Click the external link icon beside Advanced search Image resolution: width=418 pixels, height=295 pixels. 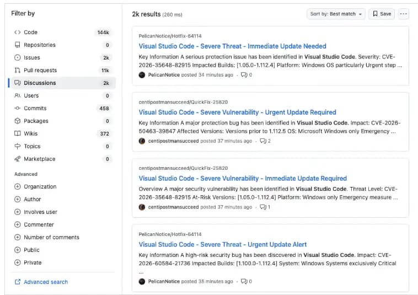[x=18, y=282]
